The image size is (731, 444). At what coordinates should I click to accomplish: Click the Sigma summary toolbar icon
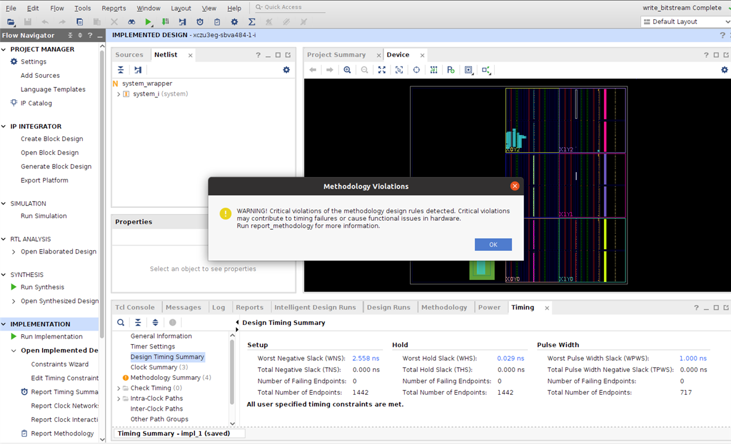pos(252,22)
